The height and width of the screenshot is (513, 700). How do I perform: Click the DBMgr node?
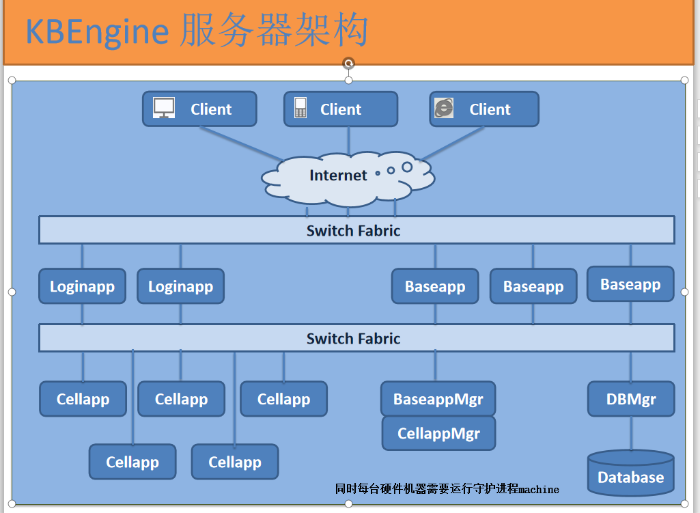[x=630, y=399]
